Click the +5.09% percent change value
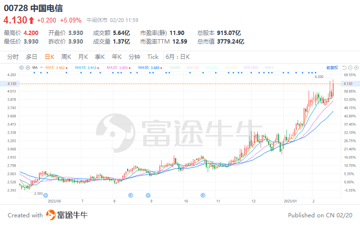 coord(71,21)
